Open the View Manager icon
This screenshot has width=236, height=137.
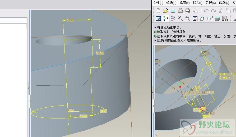(225, 19)
